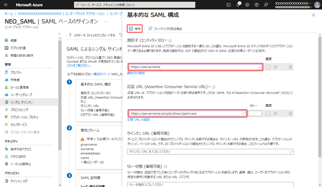Open portal settings gear
322x187 pixels.
247,5
